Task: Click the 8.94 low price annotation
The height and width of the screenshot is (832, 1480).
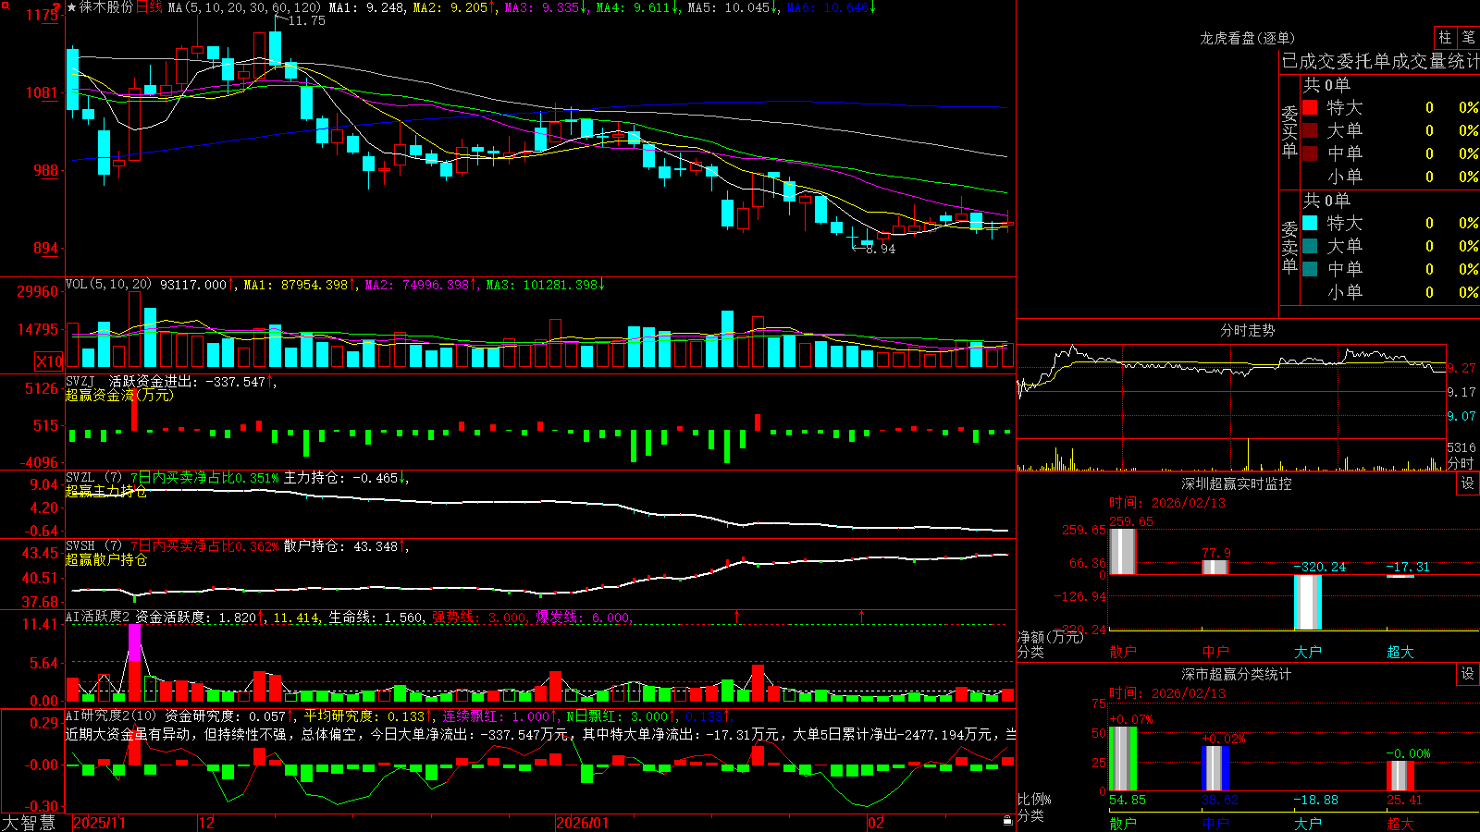Action: tap(880, 249)
